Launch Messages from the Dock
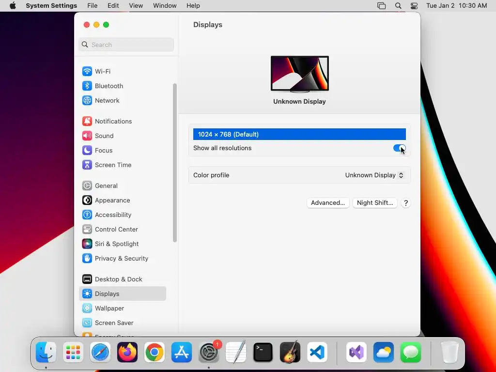 click(x=411, y=352)
